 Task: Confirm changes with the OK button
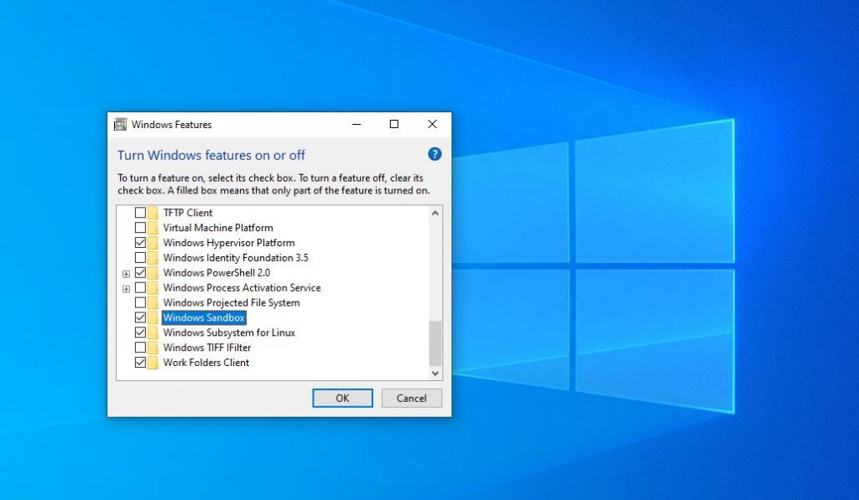pyautogui.click(x=342, y=399)
